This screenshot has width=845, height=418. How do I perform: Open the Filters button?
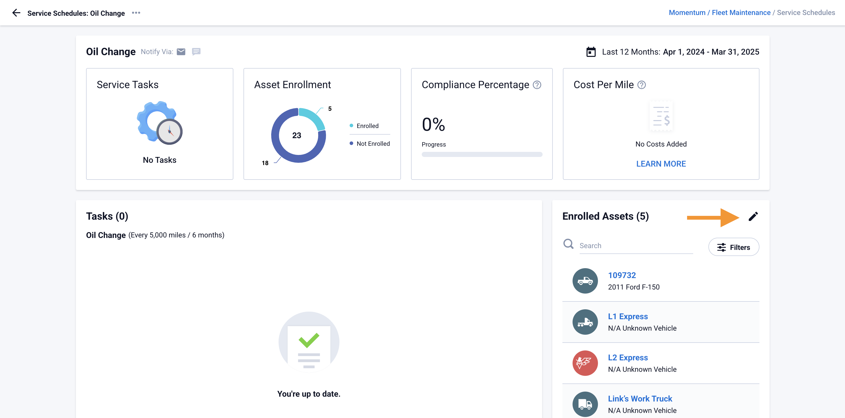(734, 247)
